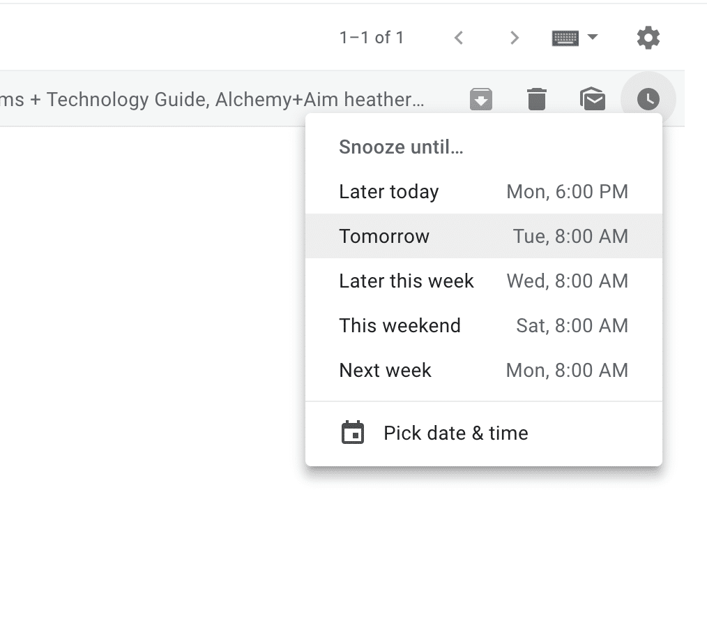Select Later today from snooze menu
The width and height of the screenshot is (707, 624).
(483, 191)
